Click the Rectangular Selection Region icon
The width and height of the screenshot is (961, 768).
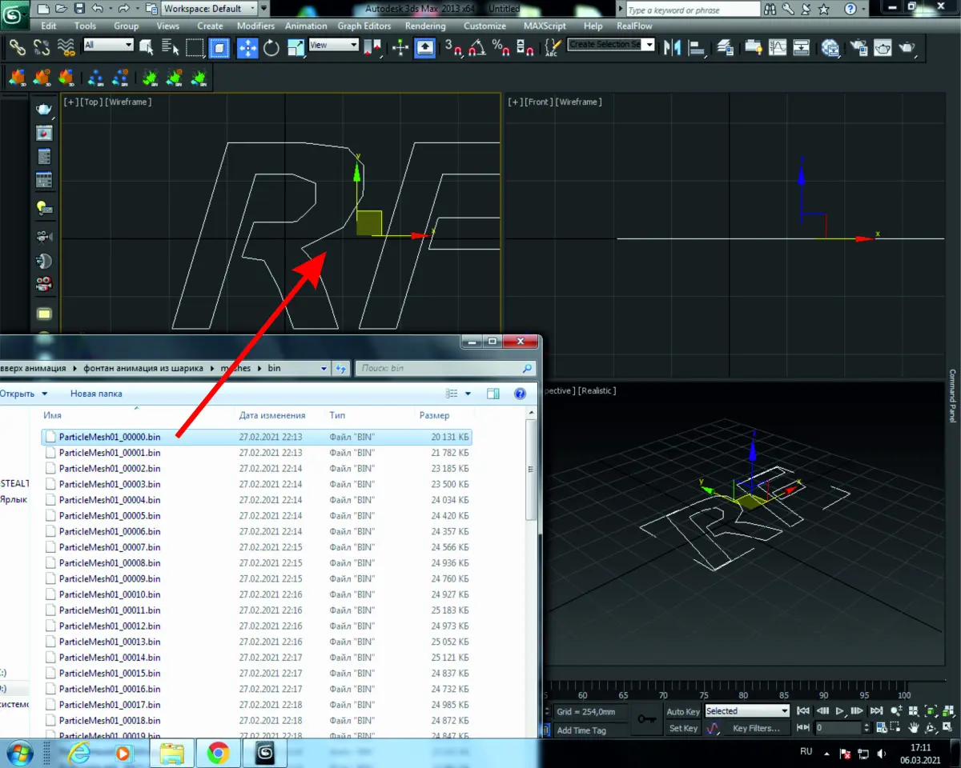tap(195, 47)
